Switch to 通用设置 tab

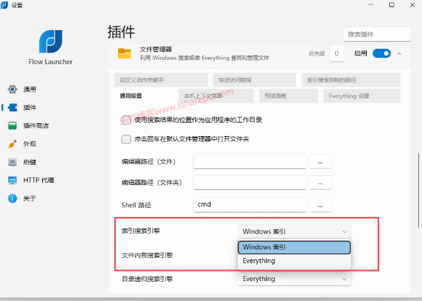click(x=131, y=96)
